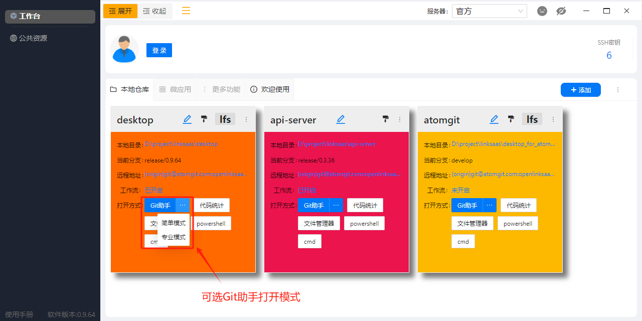Open the server dropdown showing 官方
642x321 pixels.
click(490, 11)
